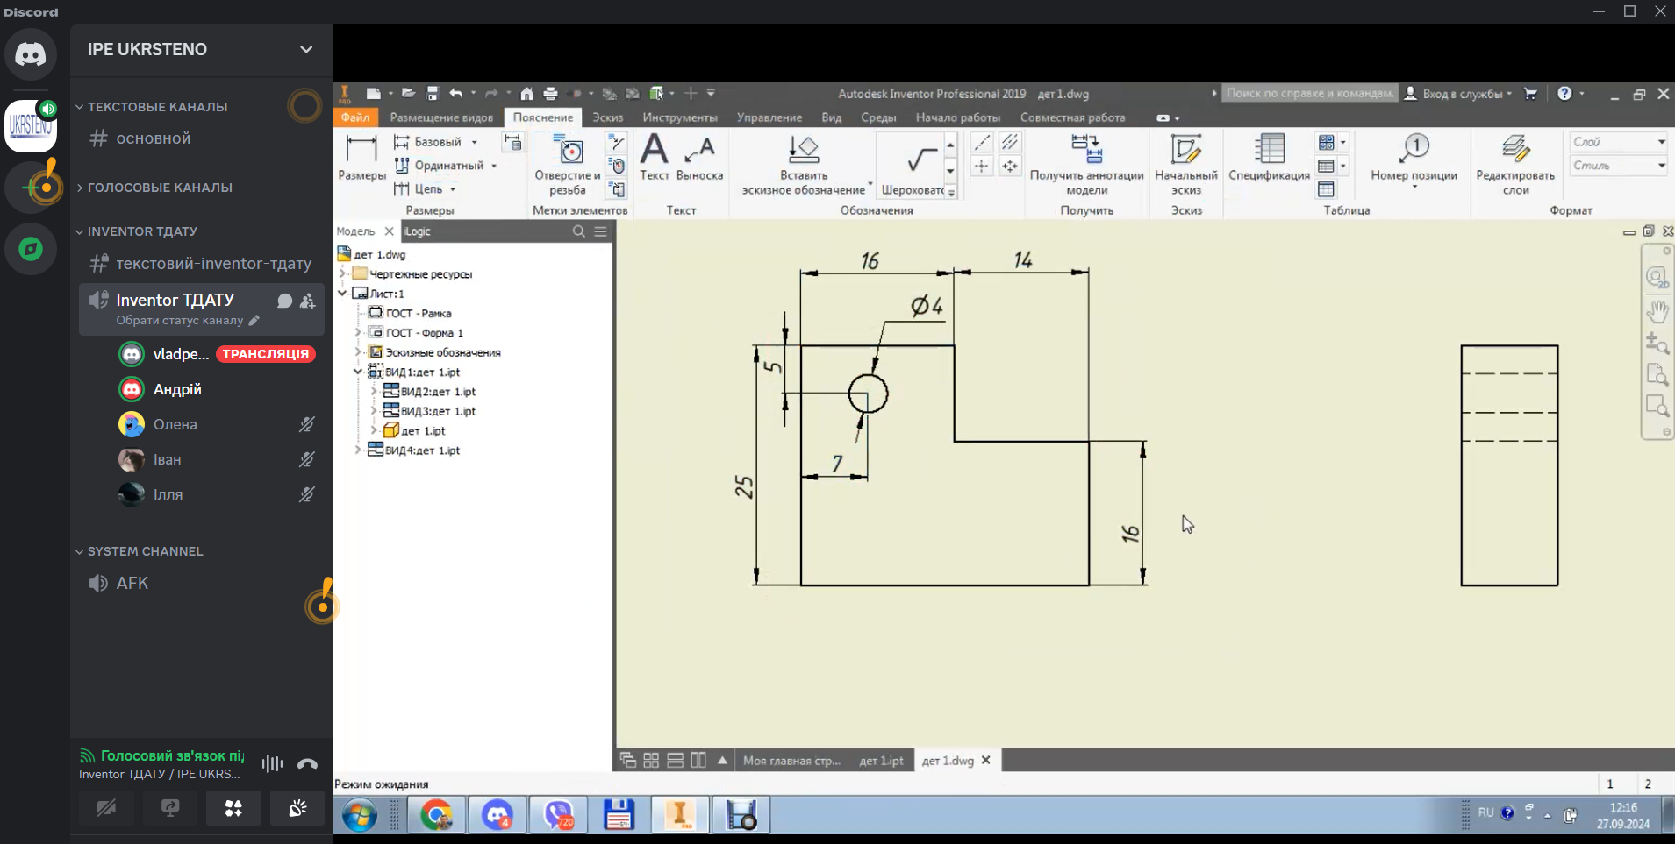Screen dimensions: 1675x844
Task: Open the основной text channel
Action: click(154, 138)
